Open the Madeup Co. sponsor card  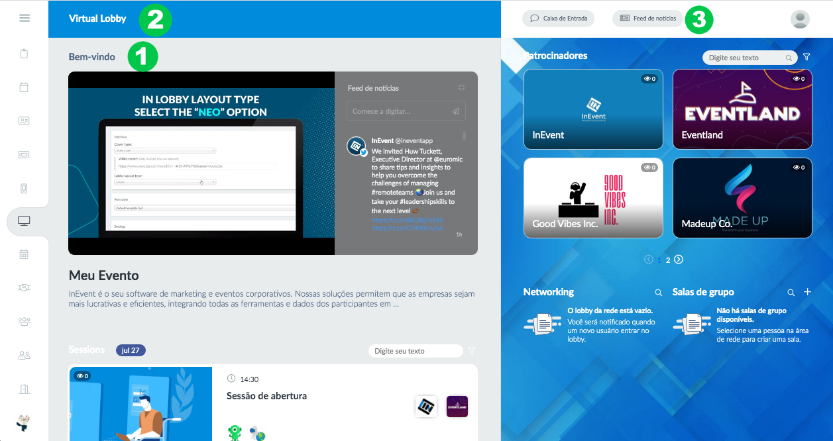click(x=742, y=198)
